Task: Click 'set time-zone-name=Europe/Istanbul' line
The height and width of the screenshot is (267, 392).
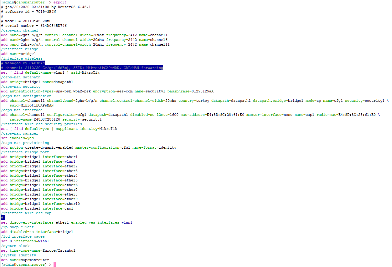Action: [38, 250]
